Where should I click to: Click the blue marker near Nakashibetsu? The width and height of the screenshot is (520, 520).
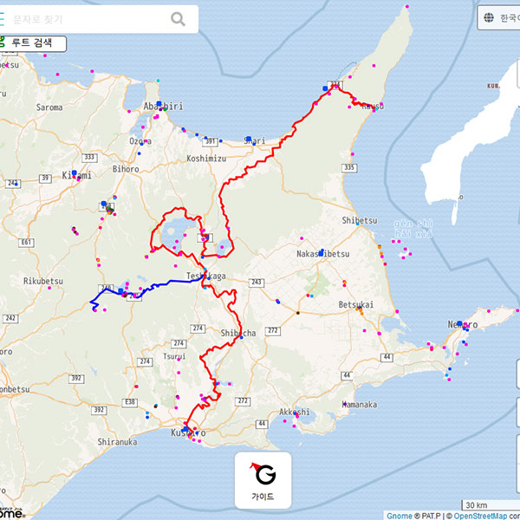pos(321,252)
